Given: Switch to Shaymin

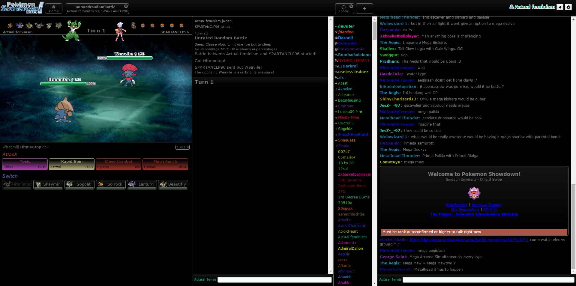Looking at the screenshot, I should coord(48,184).
